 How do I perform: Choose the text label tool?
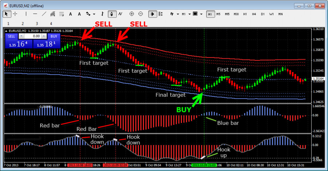click(x=79, y=14)
